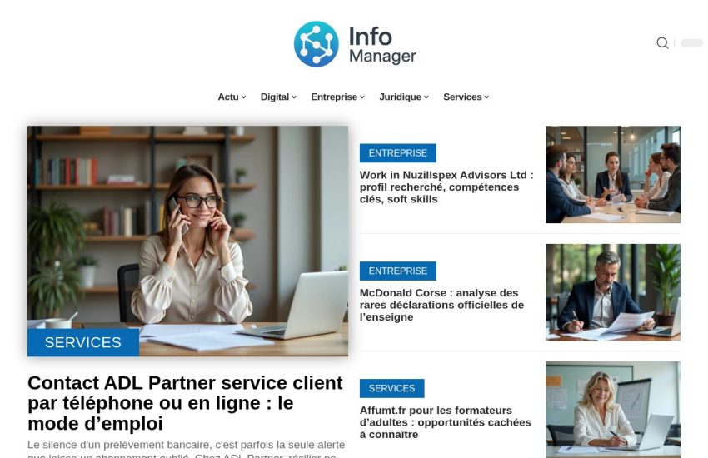Click blonde woman with laptop thumbnail
Image resolution: width=708 pixels, height=458 pixels.
(x=613, y=410)
